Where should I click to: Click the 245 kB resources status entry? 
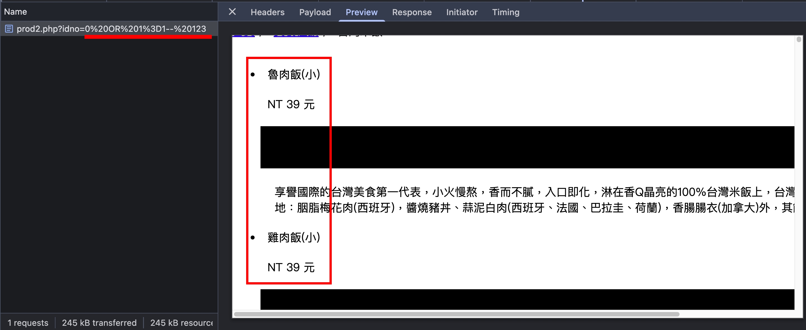181,322
